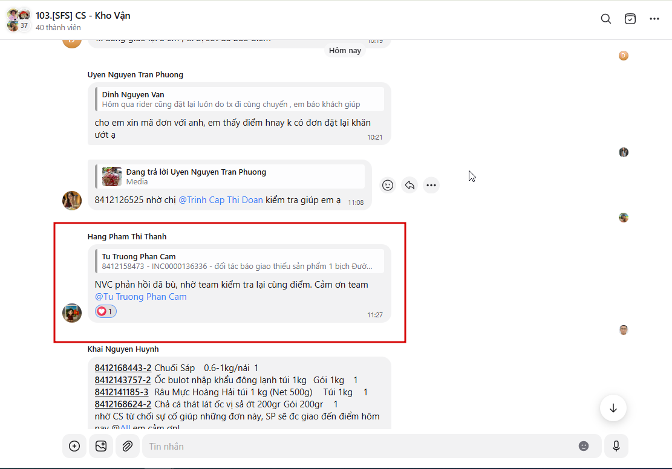Image resolution: width=672 pixels, height=469 pixels.
Task: Open the read-receipt avatar beside the 11:27 message
Action: pos(623,330)
